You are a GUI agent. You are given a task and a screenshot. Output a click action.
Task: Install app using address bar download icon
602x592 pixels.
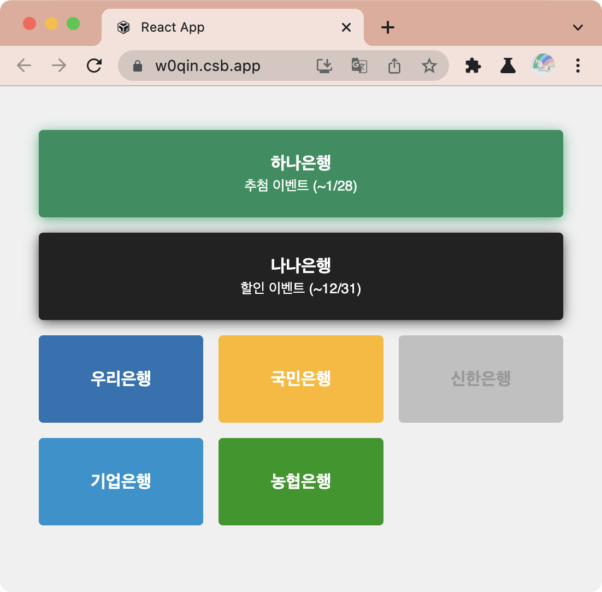point(324,66)
